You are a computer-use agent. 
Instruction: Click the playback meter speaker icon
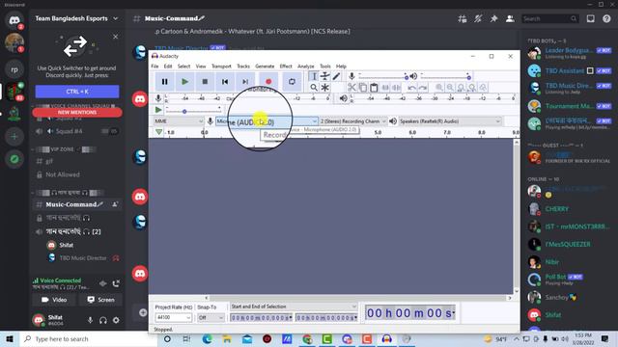pos(344,98)
